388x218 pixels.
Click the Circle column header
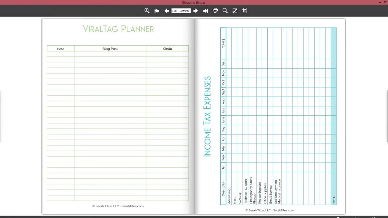(167, 48)
